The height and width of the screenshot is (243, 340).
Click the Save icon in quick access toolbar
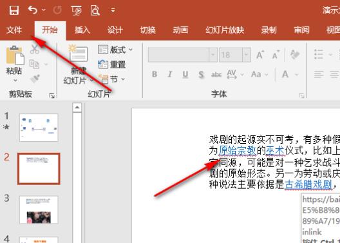(14, 10)
